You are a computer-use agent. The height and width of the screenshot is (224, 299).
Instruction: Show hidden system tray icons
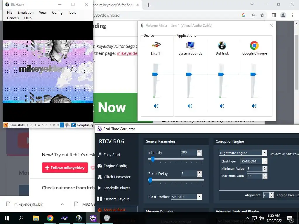click(x=247, y=218)
